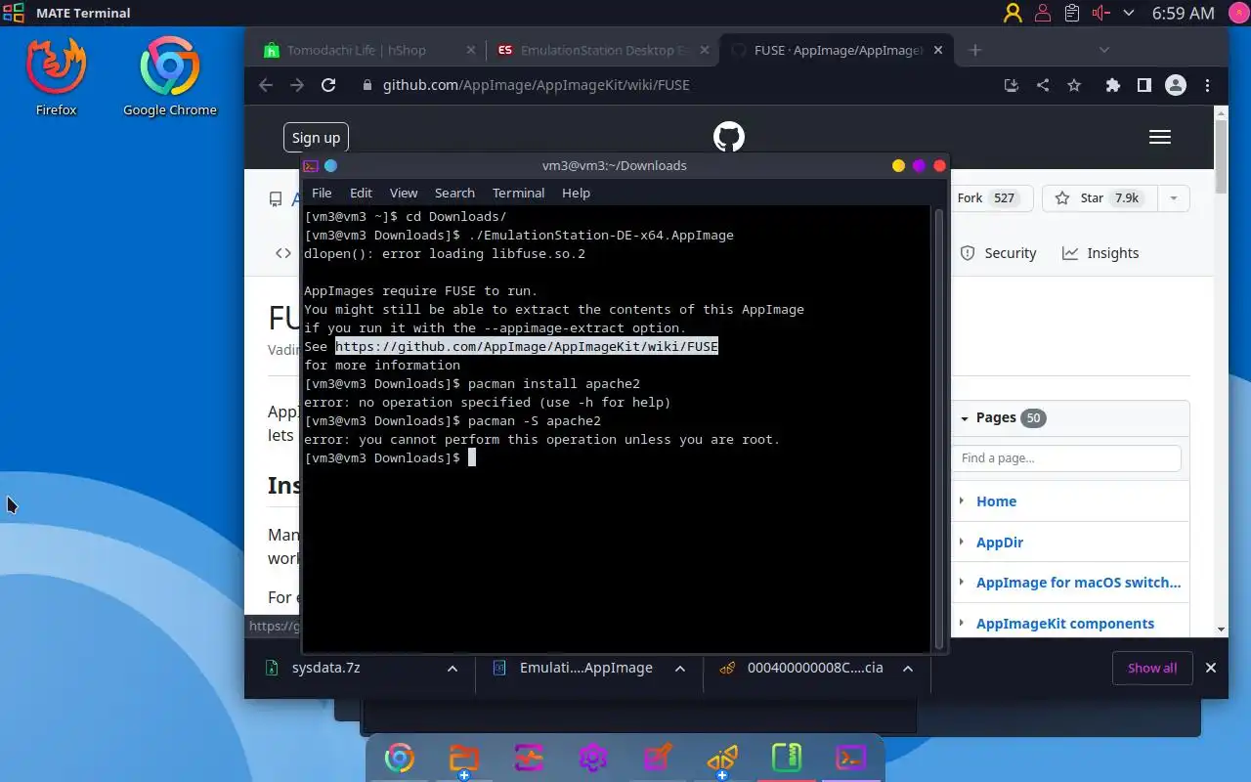Open terminal File menu
The width and height of the screenshot is (1251, 782).
pos(322,193)
